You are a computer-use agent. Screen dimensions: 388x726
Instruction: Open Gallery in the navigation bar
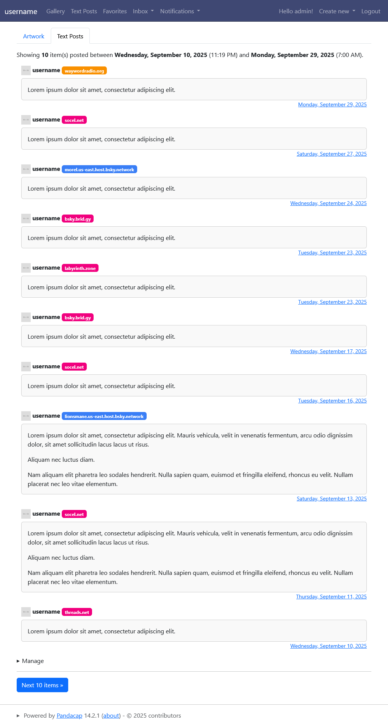click(55, 11)
